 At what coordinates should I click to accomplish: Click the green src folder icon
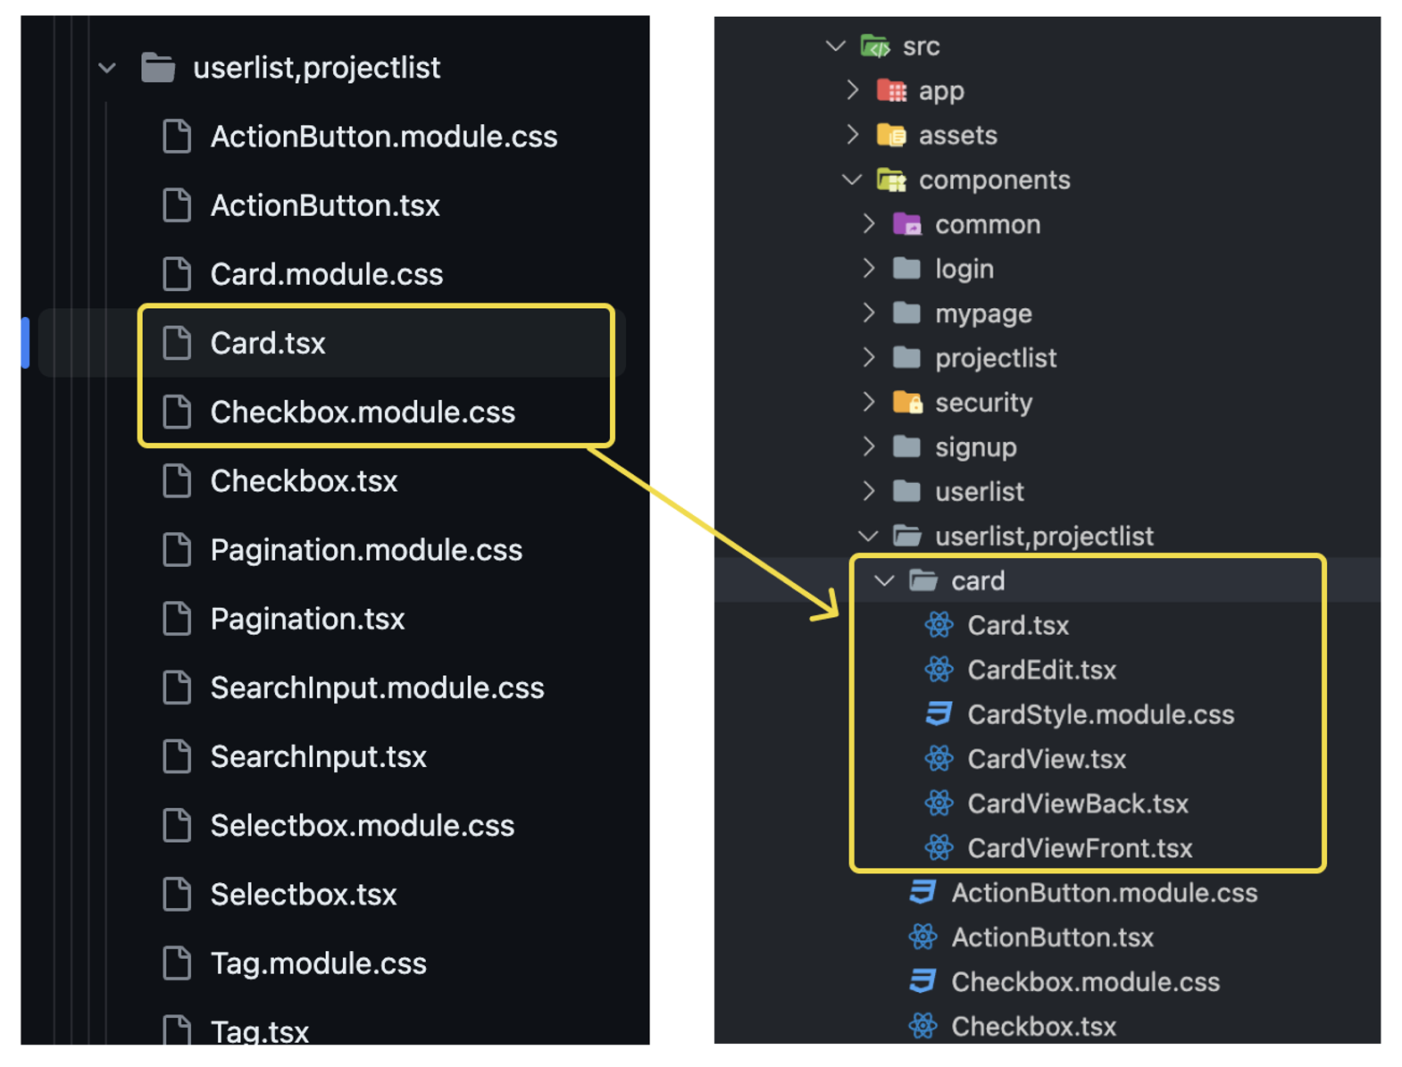(x=874, y=46)
